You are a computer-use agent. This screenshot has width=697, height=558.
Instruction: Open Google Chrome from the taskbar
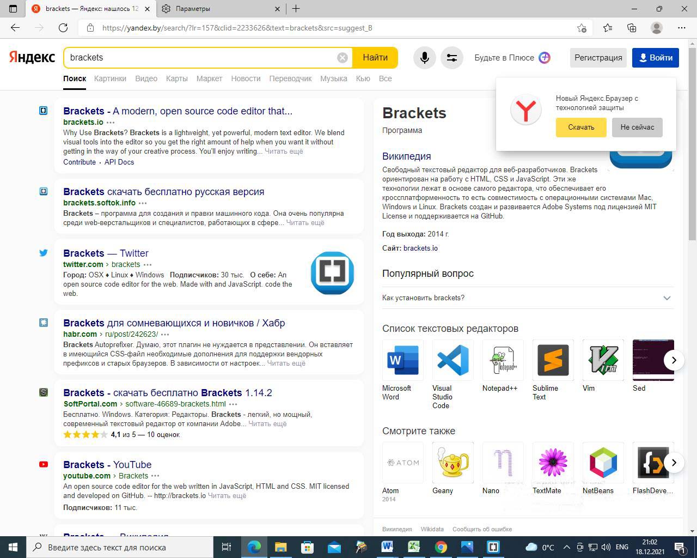pos(441,547)
